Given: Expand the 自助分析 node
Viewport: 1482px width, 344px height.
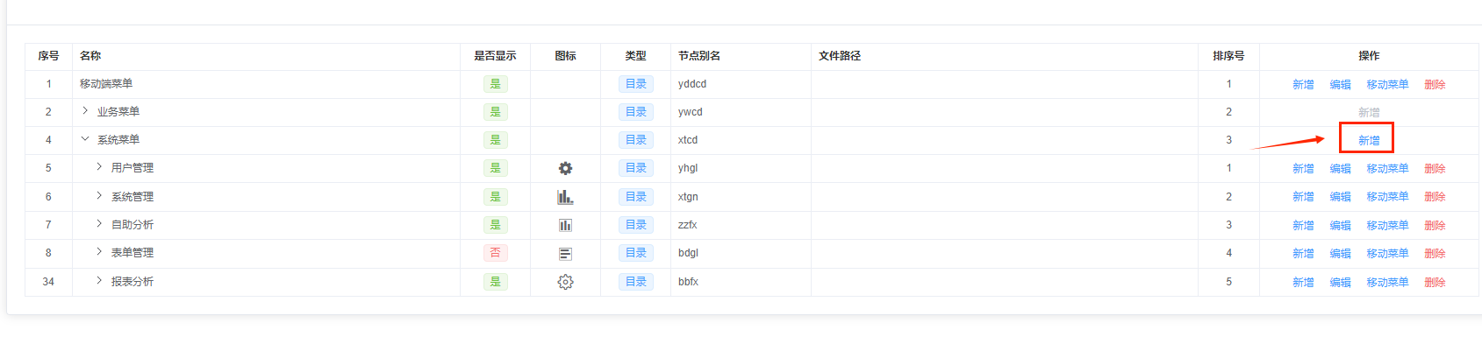Looking at the screenshot, I should pyautogui.click(x=99, y=224).
